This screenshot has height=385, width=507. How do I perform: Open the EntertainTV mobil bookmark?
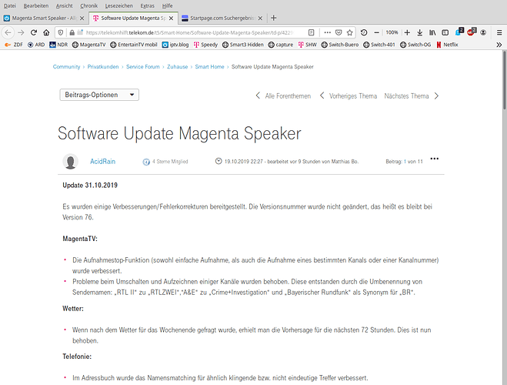[134, 45]
